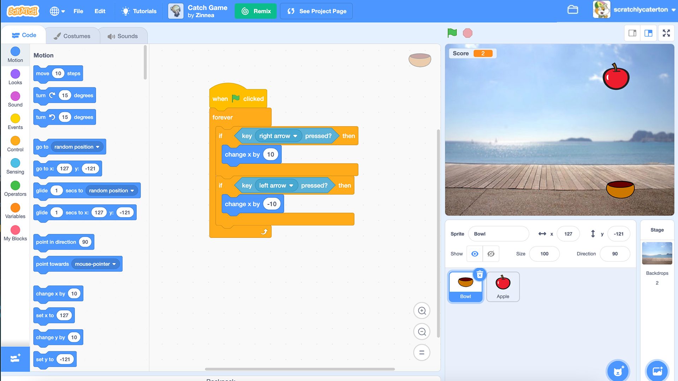The height and width of the screenshot is (381, 678).
Task: Click the sprite Size field
Action: (544, 254)
